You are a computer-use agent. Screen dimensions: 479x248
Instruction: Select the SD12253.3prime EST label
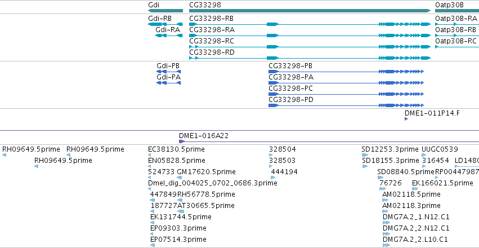point(390,149)
